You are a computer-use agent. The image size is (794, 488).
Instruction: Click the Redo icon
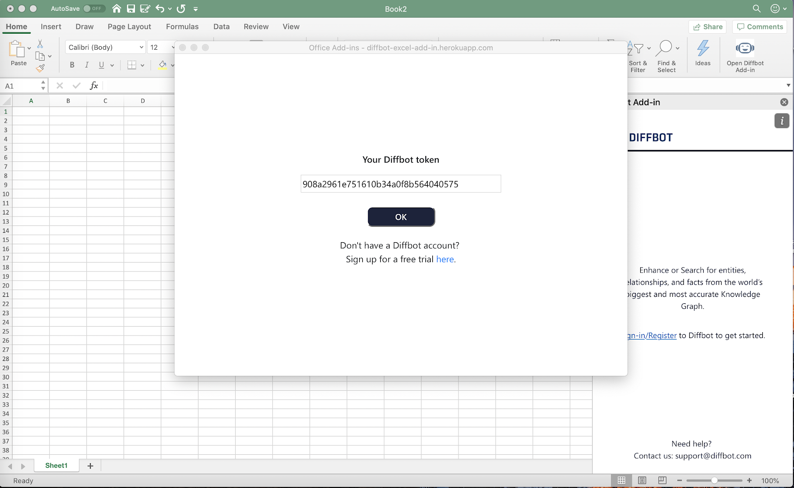181,8
